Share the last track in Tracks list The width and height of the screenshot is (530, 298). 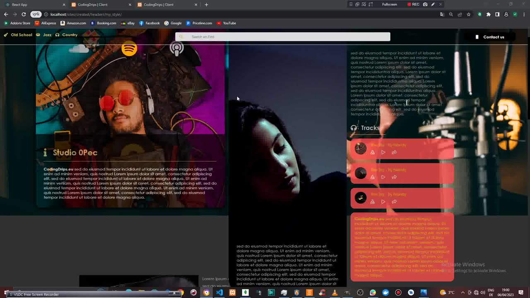pyautogui.click(x=394, y=202)
